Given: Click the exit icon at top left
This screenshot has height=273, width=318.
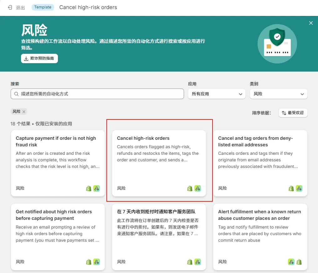Looking at the screenshot, I should pyautogui.click(x=10, y=8).
